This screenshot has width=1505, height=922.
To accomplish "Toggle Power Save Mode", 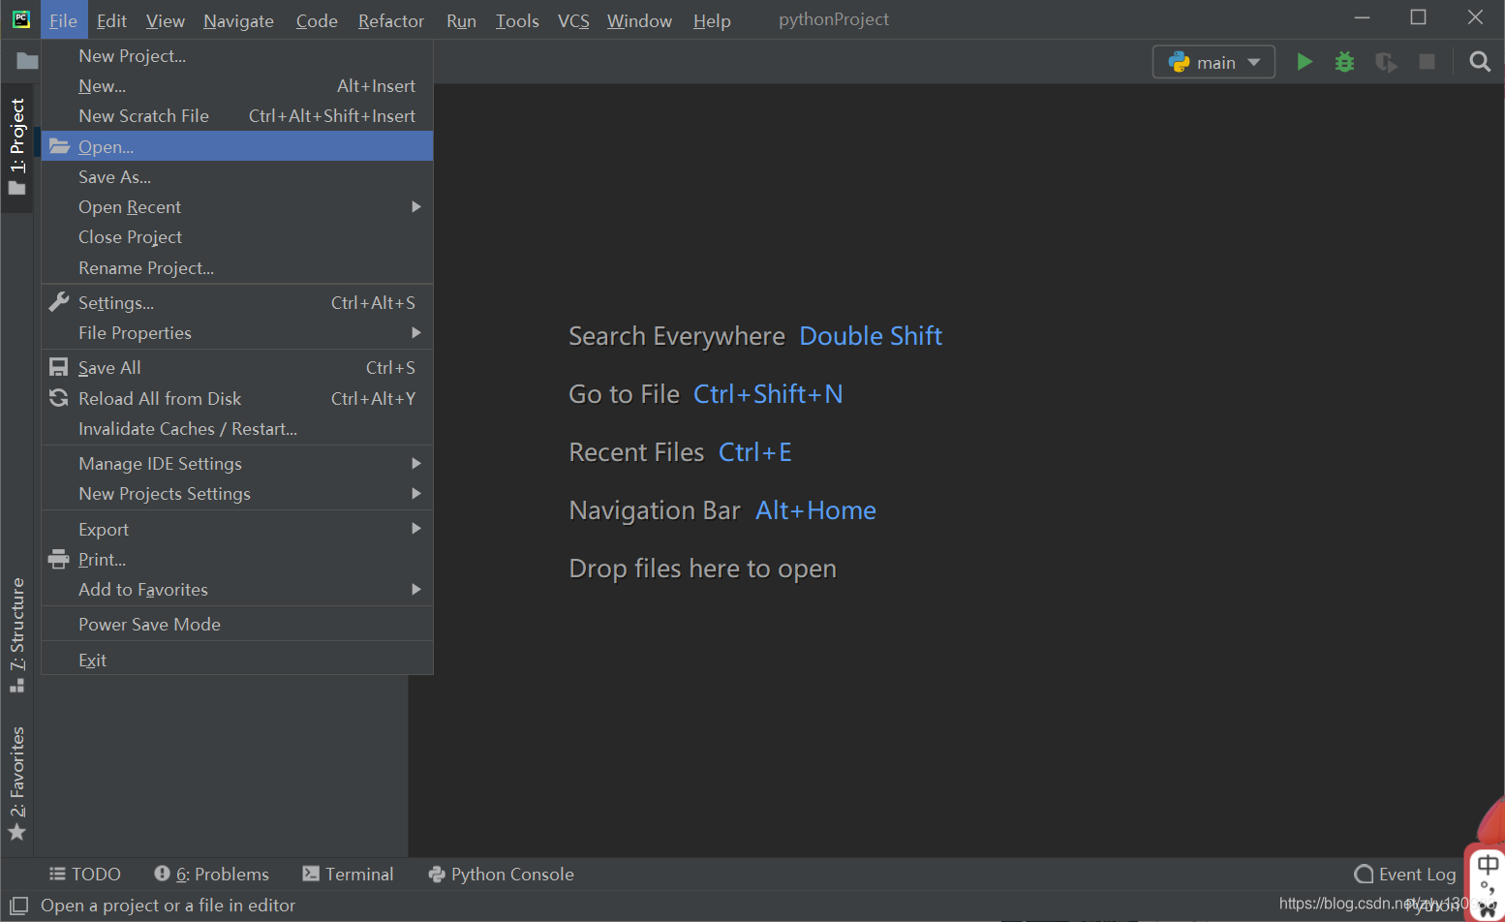I will point(237,624).
